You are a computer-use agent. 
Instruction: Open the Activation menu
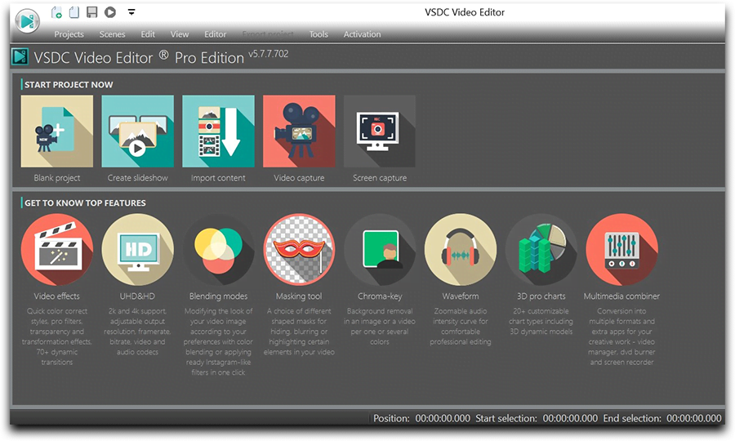point(362,34)
